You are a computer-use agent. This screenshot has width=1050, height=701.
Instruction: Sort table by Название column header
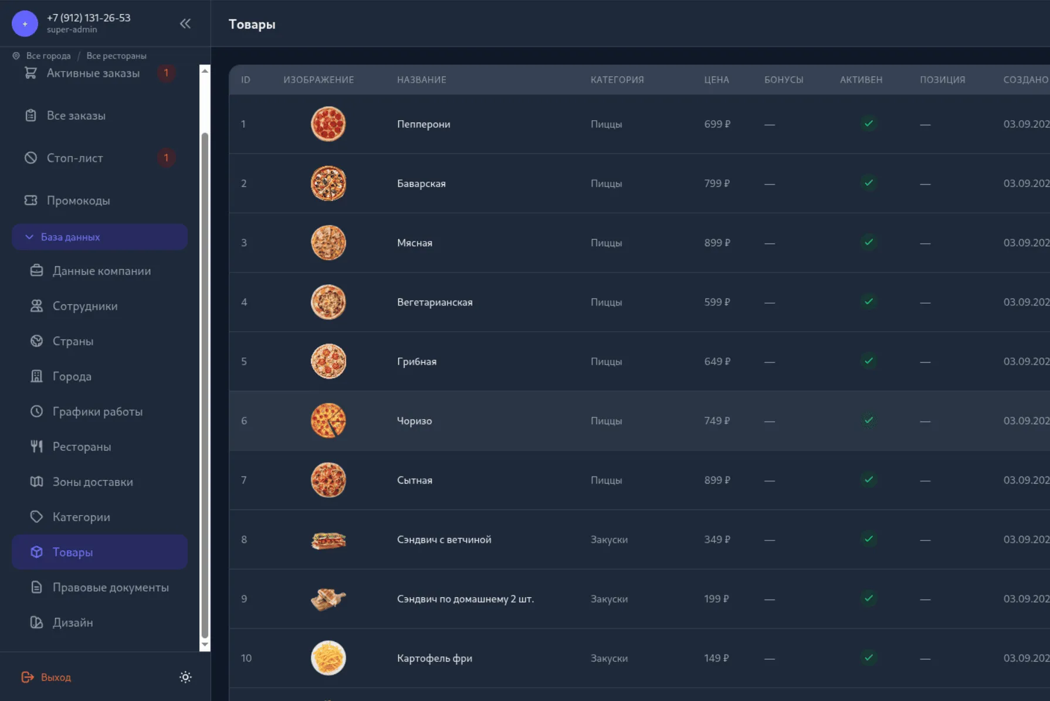(421, 80)
